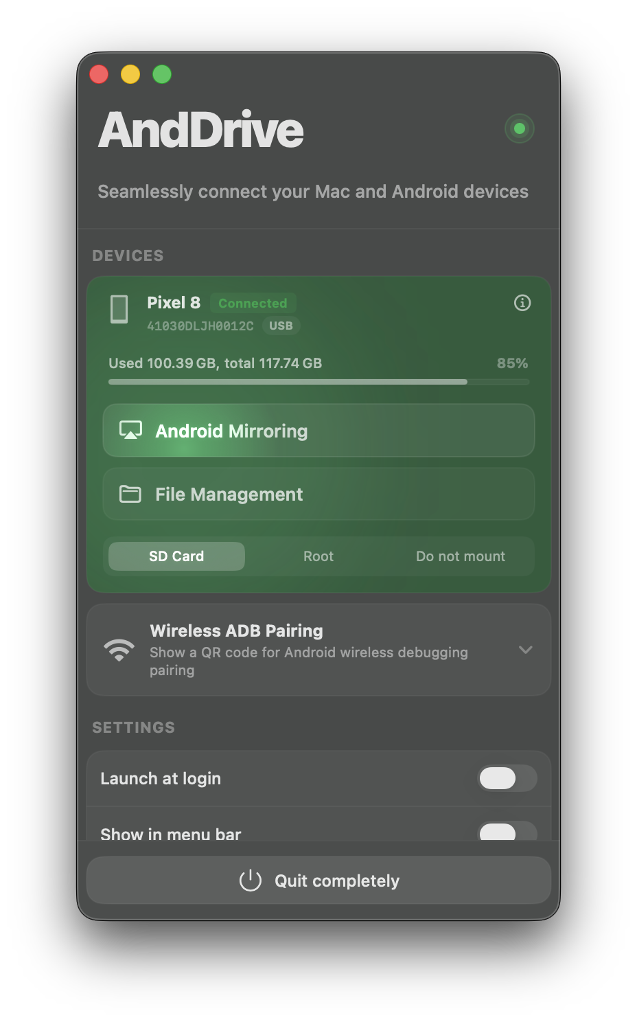Click the storage usage progress bar

(x=318, y=382)
